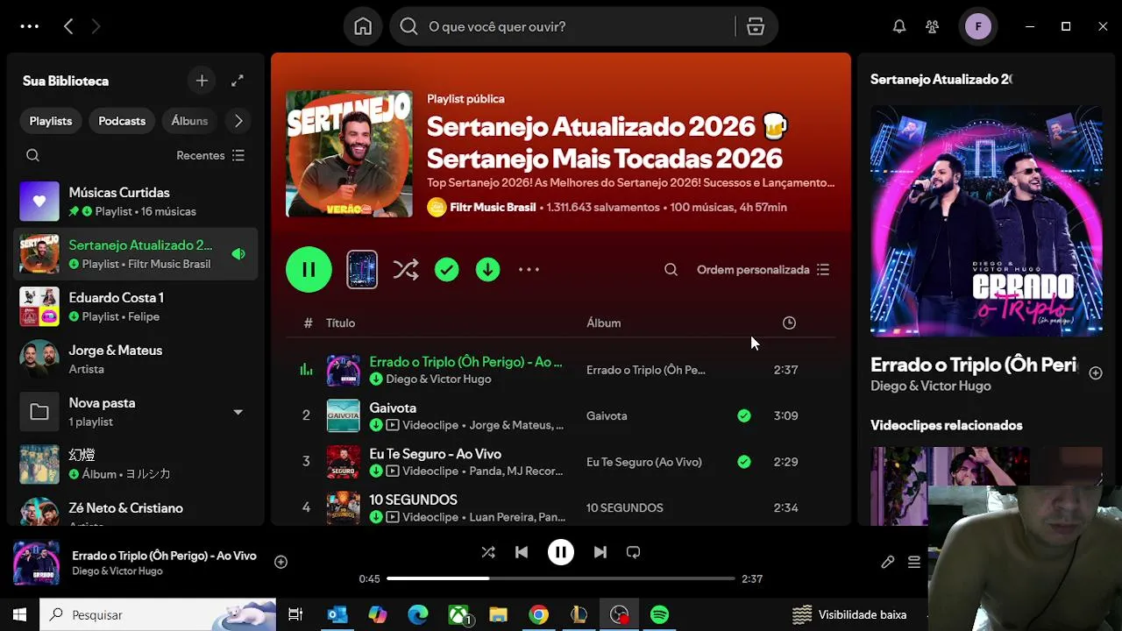Open the queue icon in player bar
The width and height of the screenshot is (1122, 631).
(x=913, y=563)
